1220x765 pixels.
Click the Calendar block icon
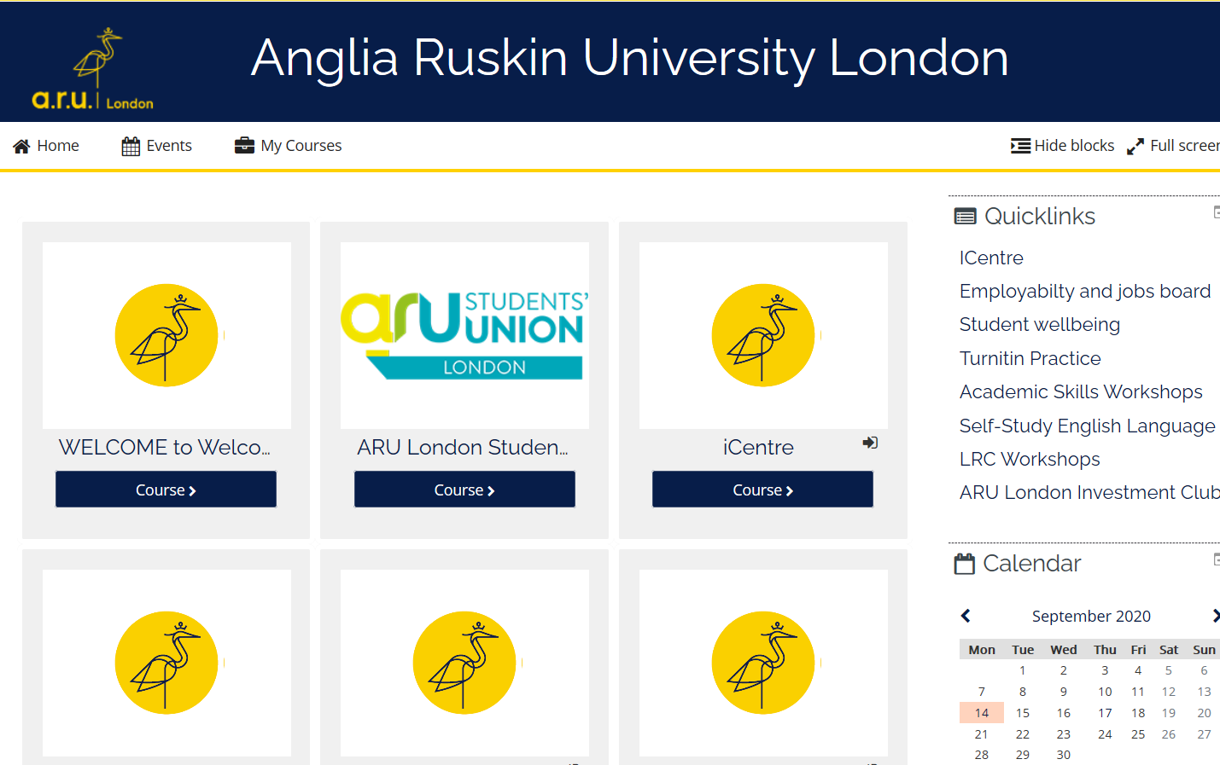click(965, 564)
